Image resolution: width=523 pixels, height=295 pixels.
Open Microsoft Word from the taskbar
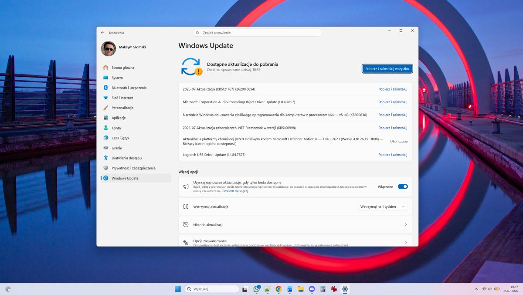coord(289,289)
